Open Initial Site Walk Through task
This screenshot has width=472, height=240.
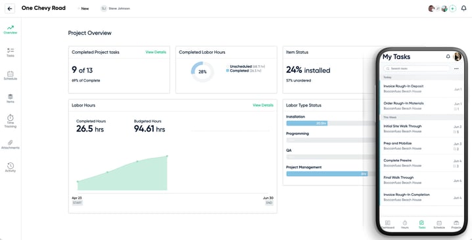click(x=421, y=129)
